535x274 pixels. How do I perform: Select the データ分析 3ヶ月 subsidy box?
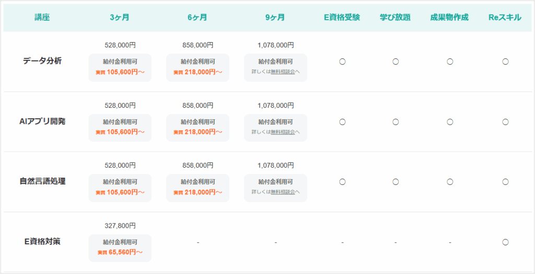pyautogui.click(x=120, y=68)
